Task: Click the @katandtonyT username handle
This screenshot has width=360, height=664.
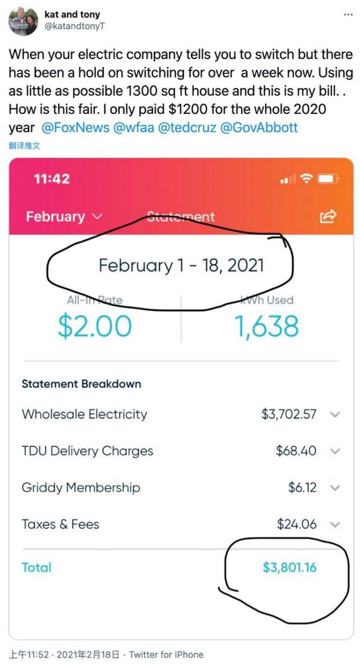Action: [x=74, y=26]
